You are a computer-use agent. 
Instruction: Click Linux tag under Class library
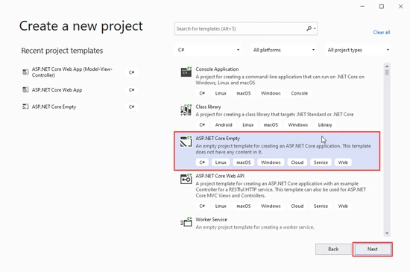(248, 125)
